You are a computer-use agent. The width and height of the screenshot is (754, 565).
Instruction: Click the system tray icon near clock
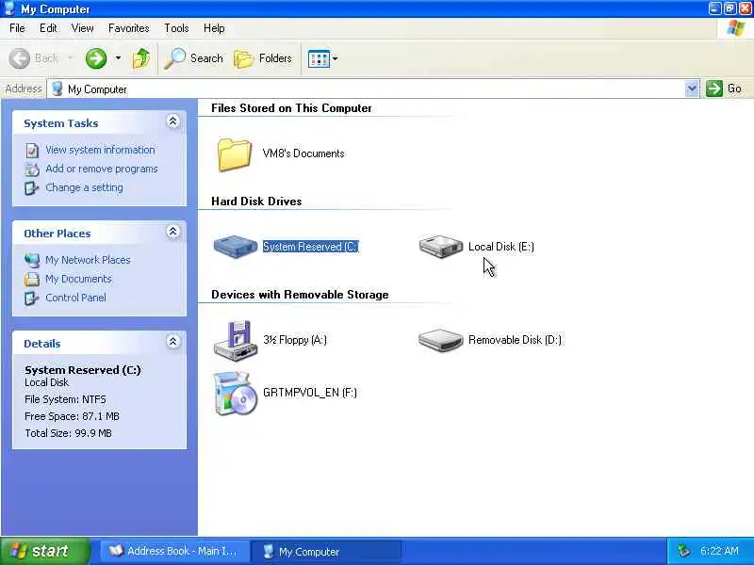click(x=684, y=551)
